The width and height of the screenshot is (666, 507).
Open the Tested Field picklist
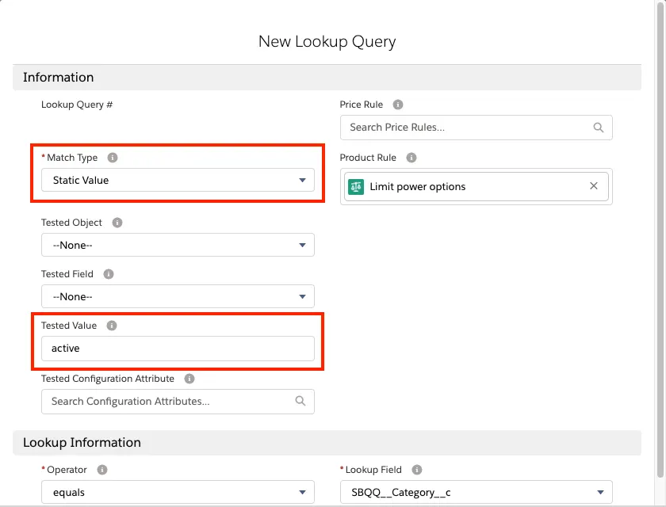tap(178, 297)
